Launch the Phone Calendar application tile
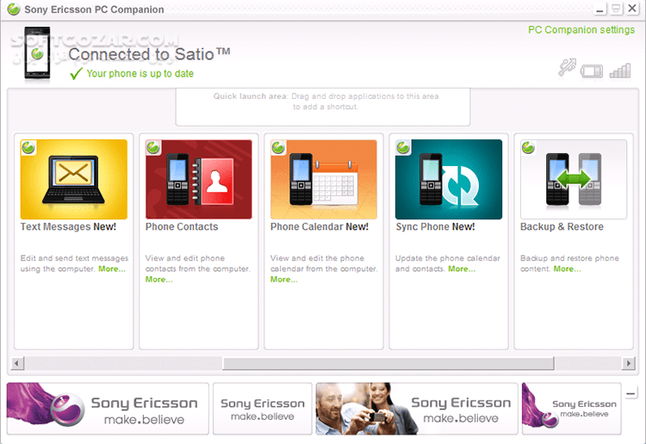 pyautogui.click(x=324, y=179)
